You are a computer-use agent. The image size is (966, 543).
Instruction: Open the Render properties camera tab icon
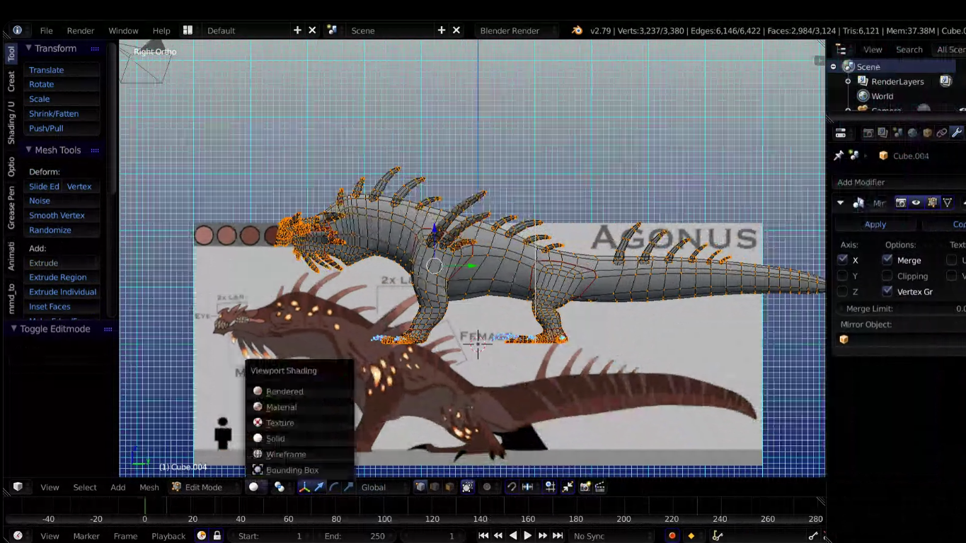(x=868, y=133)
